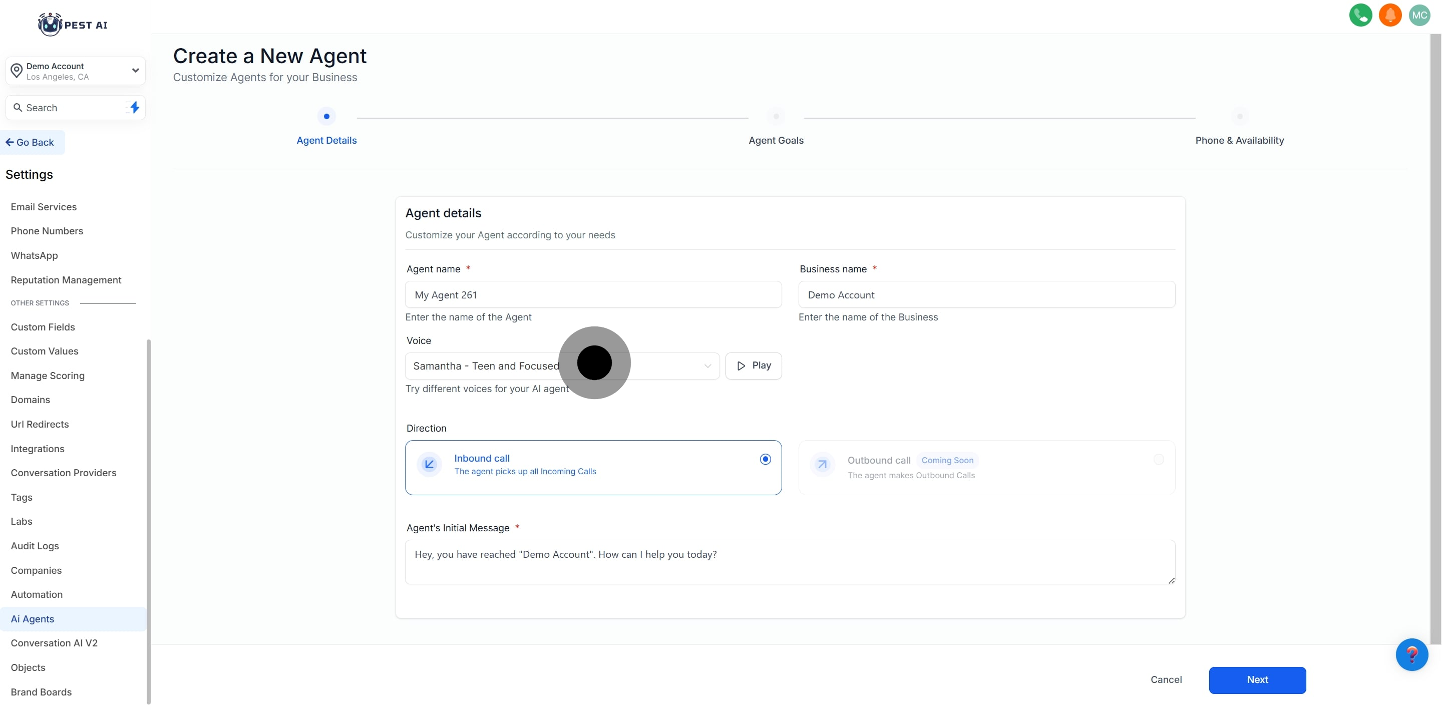Screen dimensions: 1442x710
Task: Click the outbound call arrow icon
Action: tap(822, 464)
